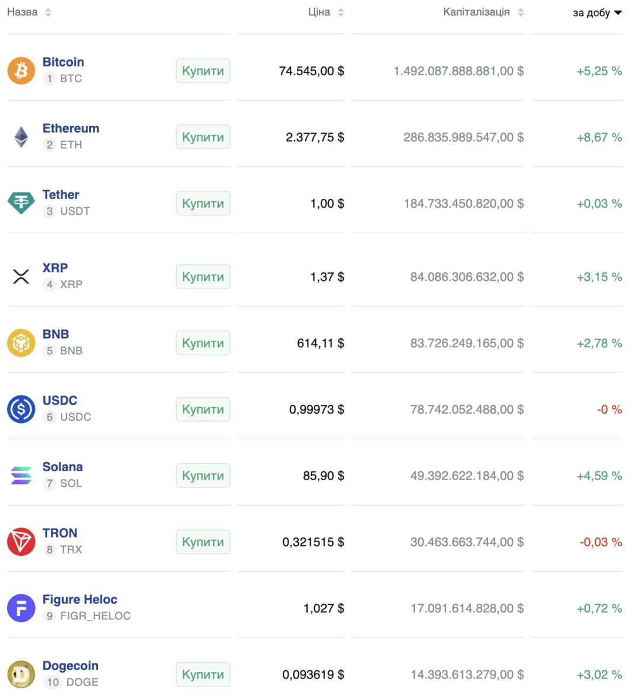This screenshot has height=700, width=634.
Task: Open the Figure Heloc name link
Action: point(79,600)
